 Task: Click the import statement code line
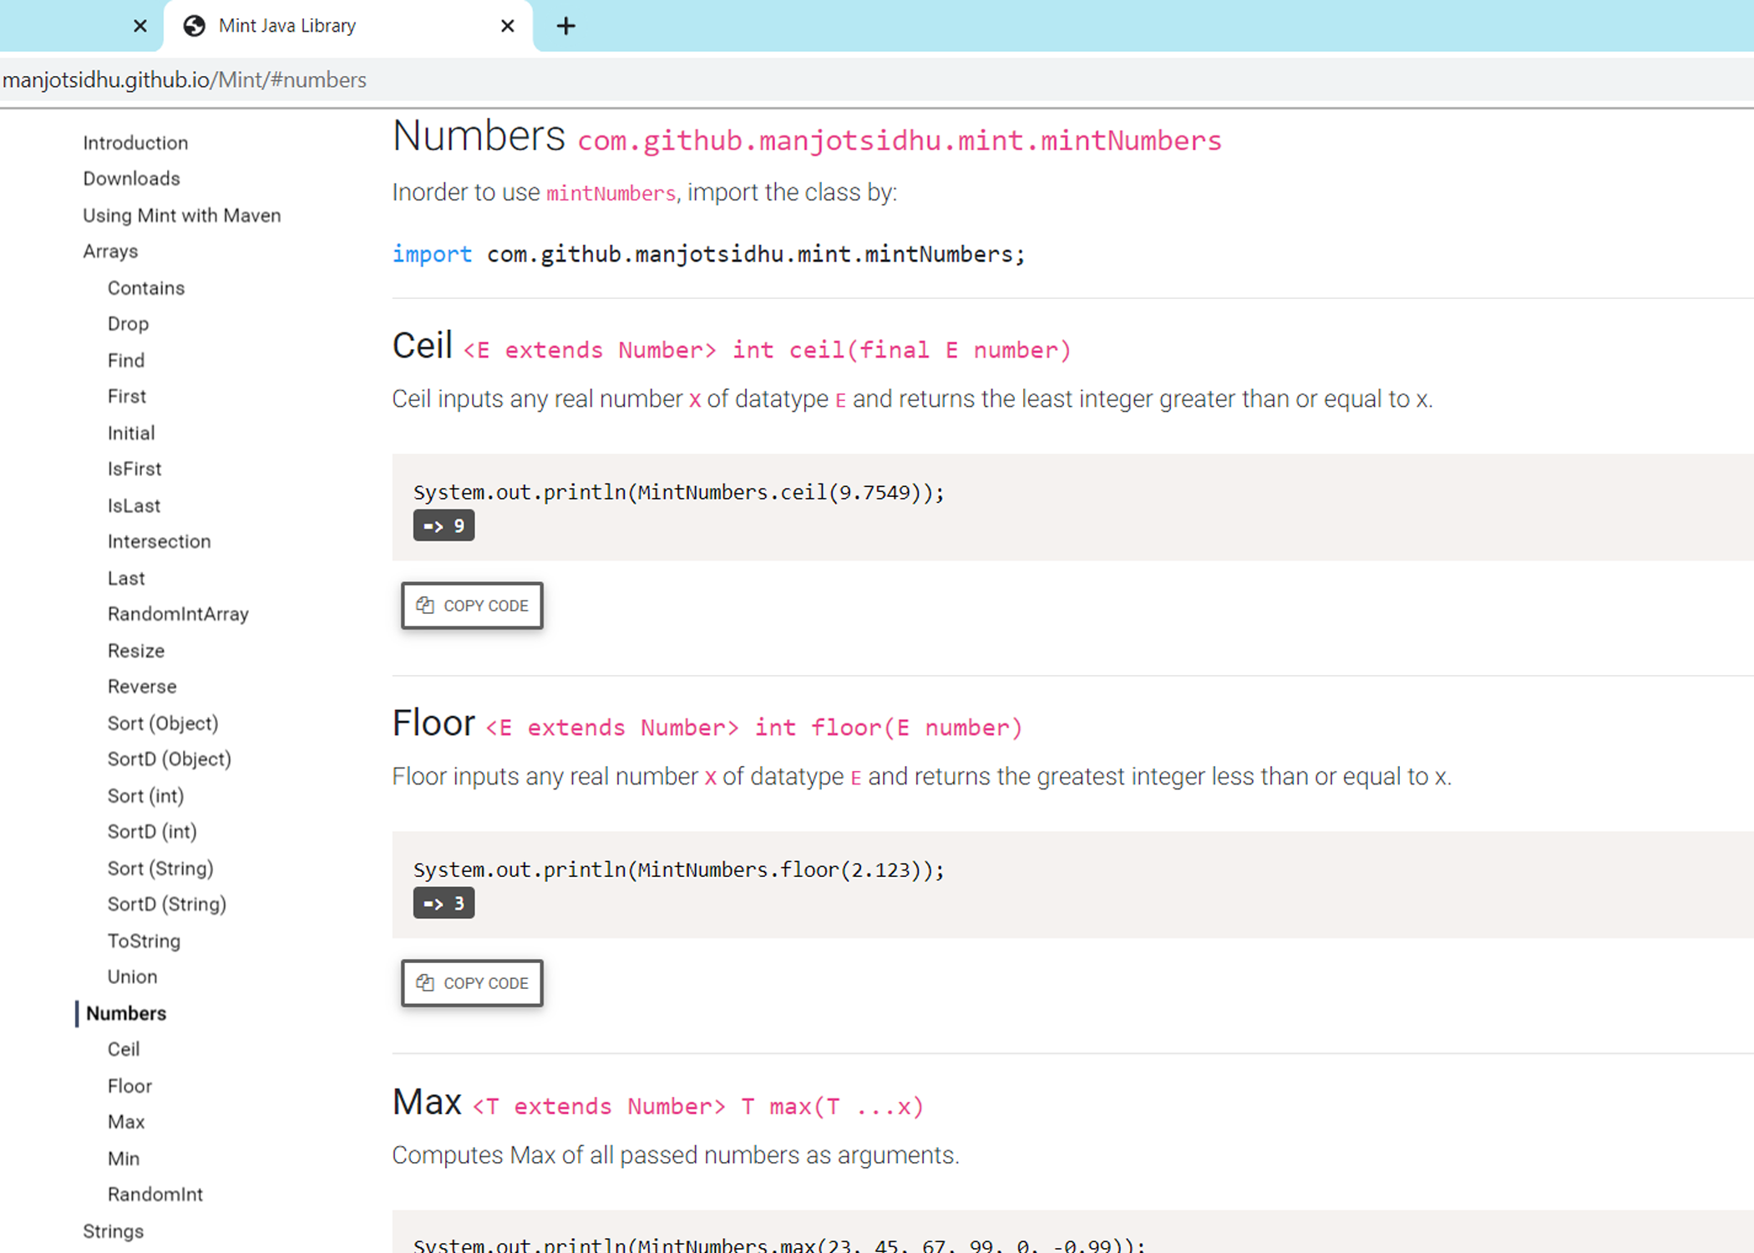coord(708,254)
